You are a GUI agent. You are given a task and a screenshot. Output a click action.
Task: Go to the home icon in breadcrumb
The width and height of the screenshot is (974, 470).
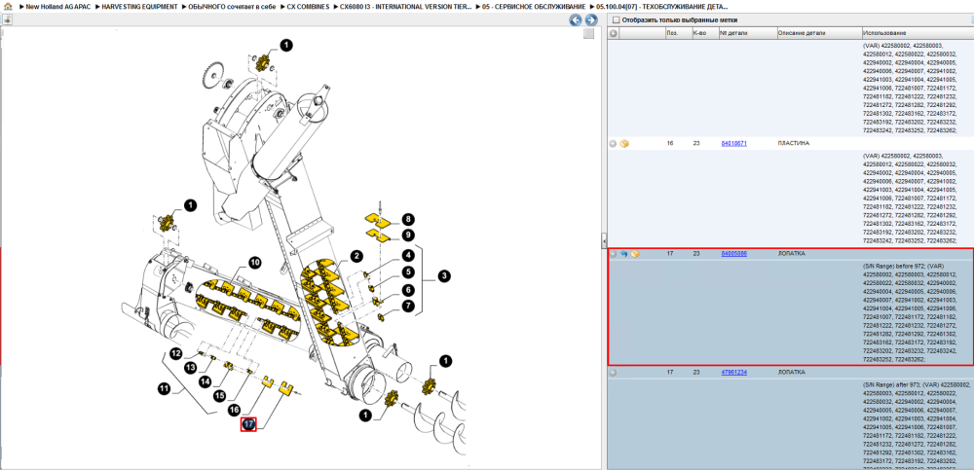pos(8,6)
